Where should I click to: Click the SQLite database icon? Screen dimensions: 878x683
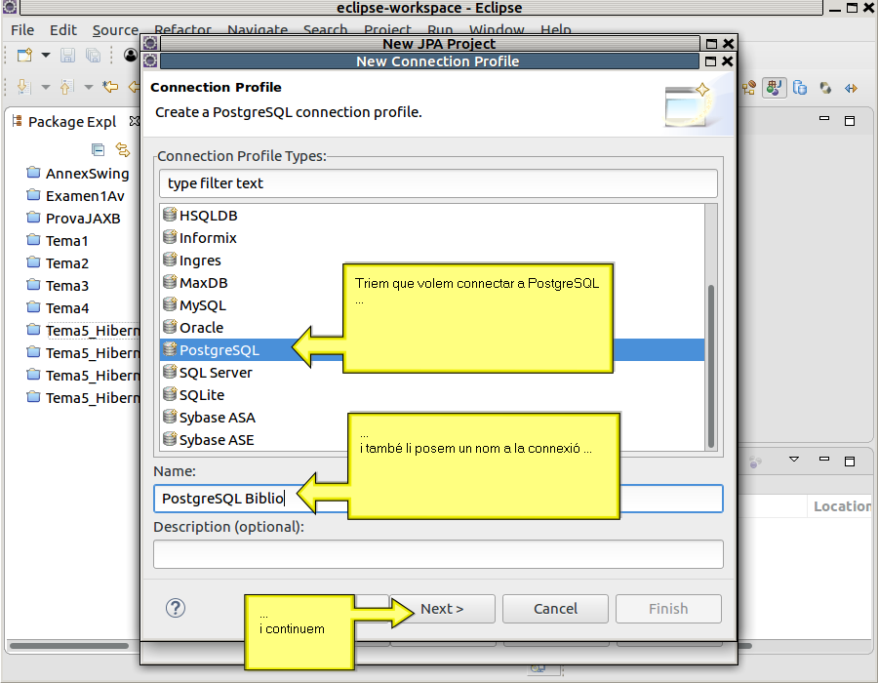(x=170, y=393)
